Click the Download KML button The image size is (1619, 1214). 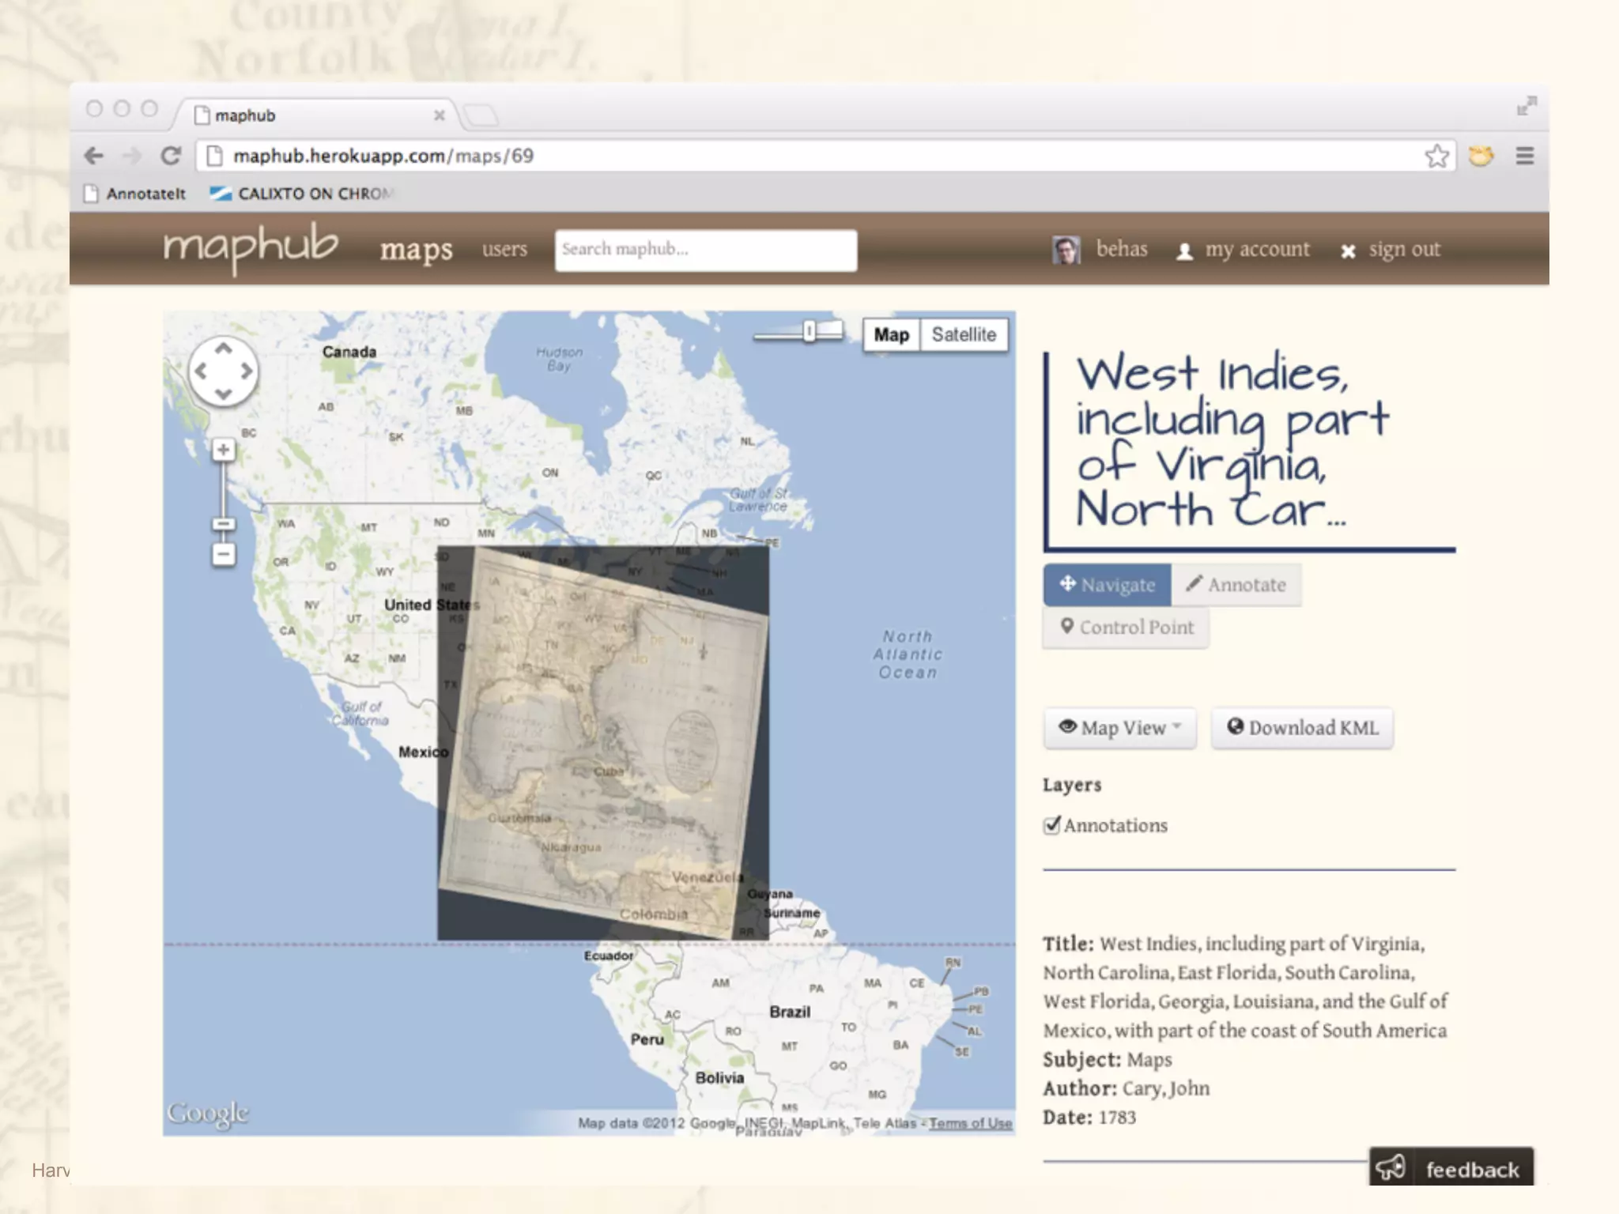click(x=1302, y=728)
